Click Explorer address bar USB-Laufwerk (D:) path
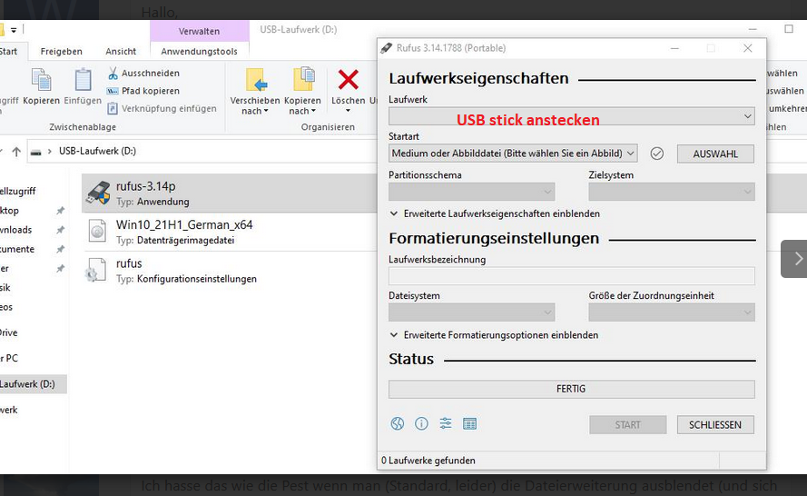Image resolution: width=807 pixels, height=496 pixels. (x=97, y=152)
